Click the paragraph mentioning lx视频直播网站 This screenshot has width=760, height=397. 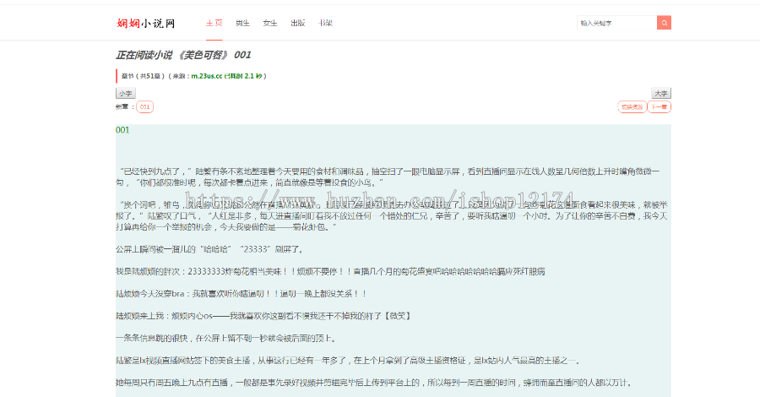pyautogui.click(x=348, y=361)
